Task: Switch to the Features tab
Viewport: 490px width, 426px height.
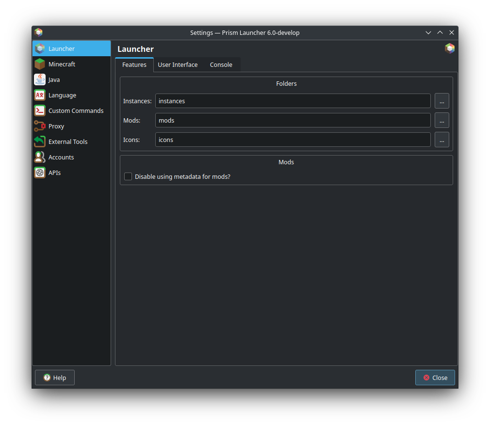Action: pyautogui.click(x=134, y=64)
